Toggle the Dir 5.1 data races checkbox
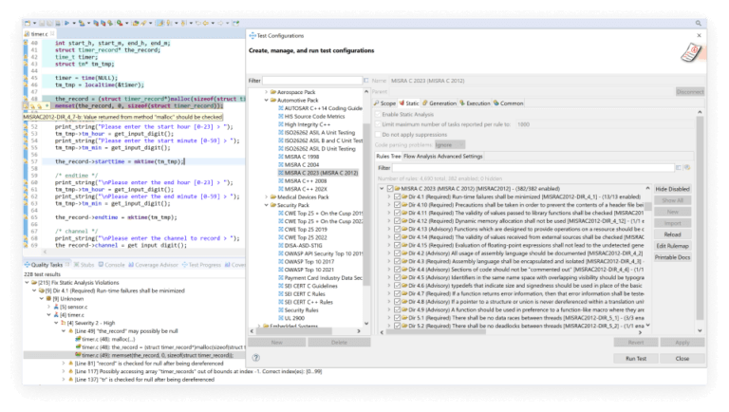Screen dimensions: 729x412 (x=397, y=318)
